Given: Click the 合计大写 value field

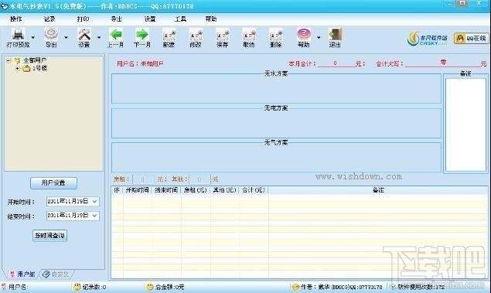Looking at the screenshot, I should click(443, 63).
